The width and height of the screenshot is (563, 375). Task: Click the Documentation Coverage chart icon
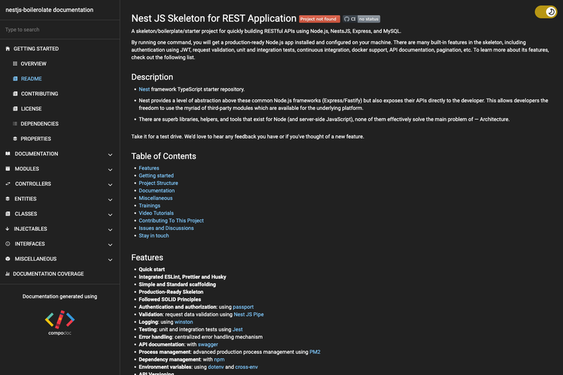click(x=8, y=274)
